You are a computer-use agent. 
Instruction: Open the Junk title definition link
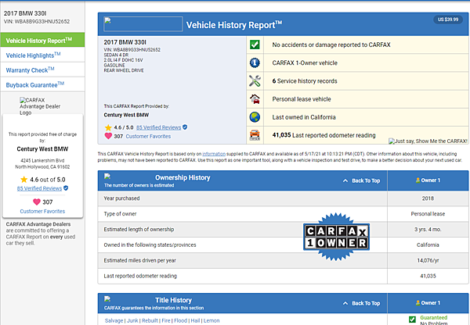click(x=132, y=320)
